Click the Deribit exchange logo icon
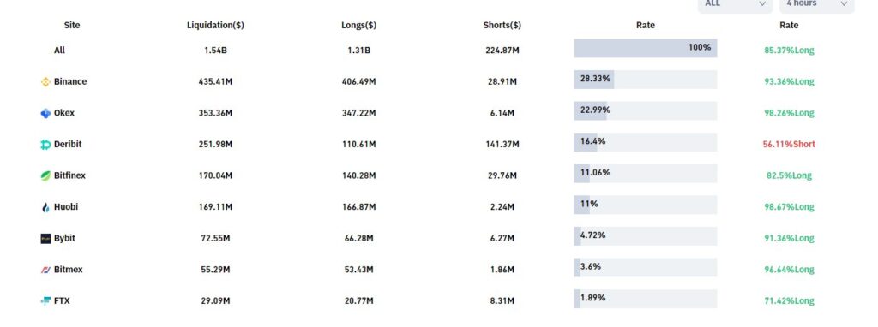The width and height of the screenshot is (878, 327). click(x=45, y=144)
